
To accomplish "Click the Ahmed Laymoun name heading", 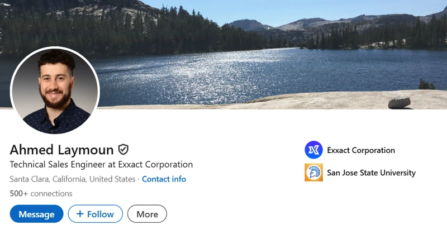I will tap(61, 150).
